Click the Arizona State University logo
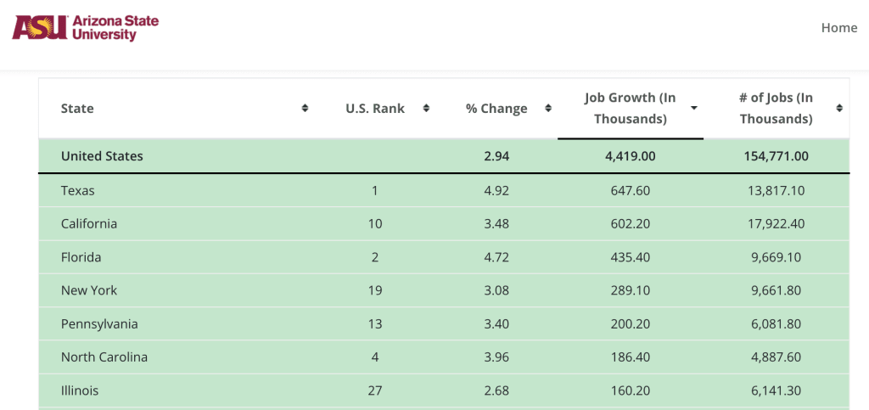 click(86, 28)
